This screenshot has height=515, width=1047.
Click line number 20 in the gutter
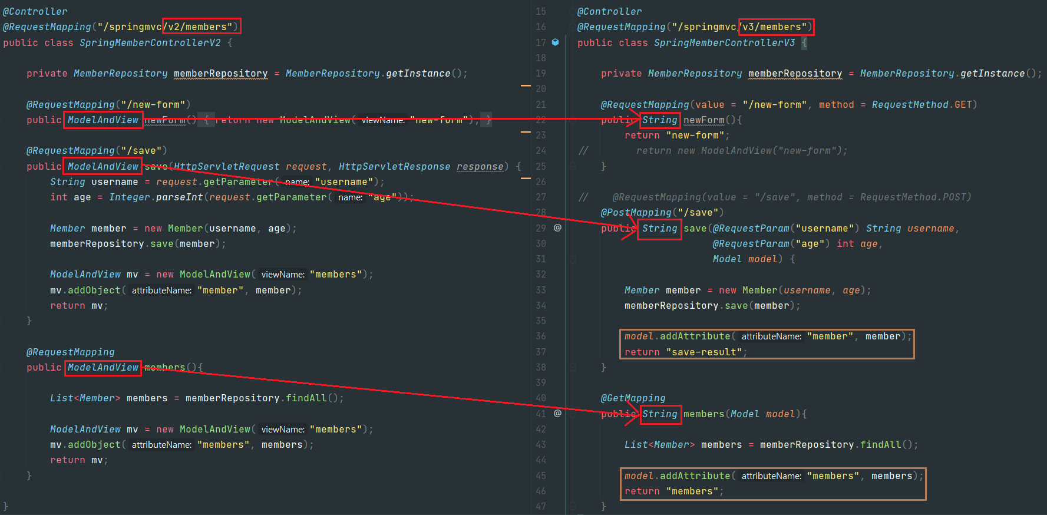[541, 89]
